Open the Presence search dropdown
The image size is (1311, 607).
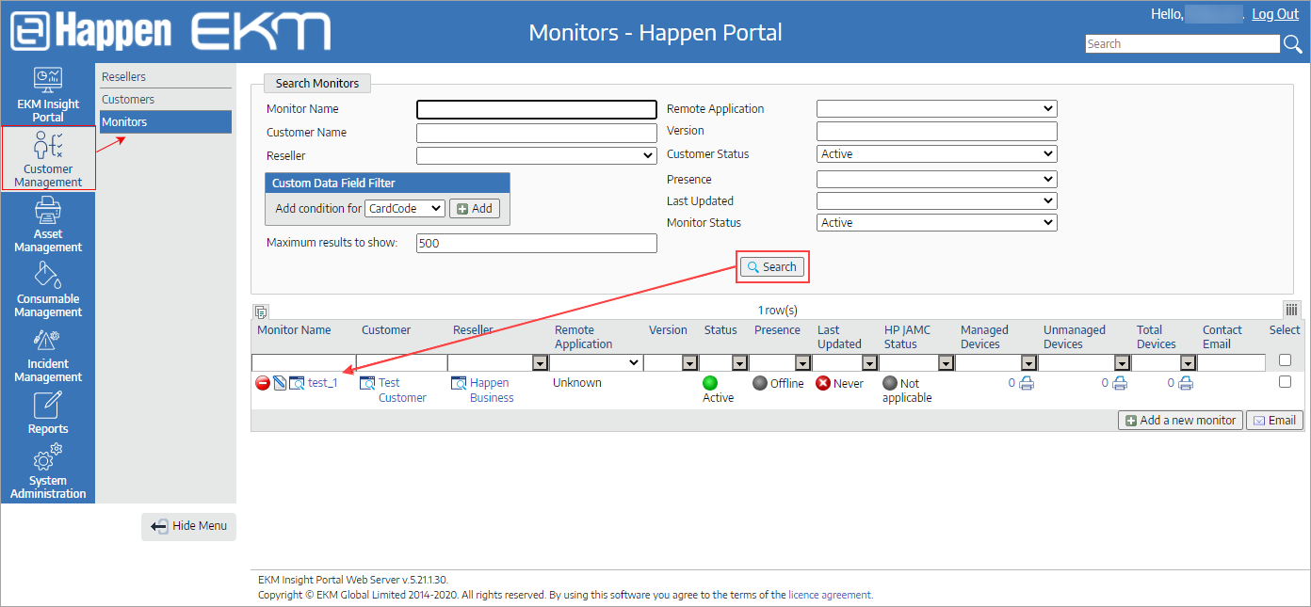click(x=937, y=179)
